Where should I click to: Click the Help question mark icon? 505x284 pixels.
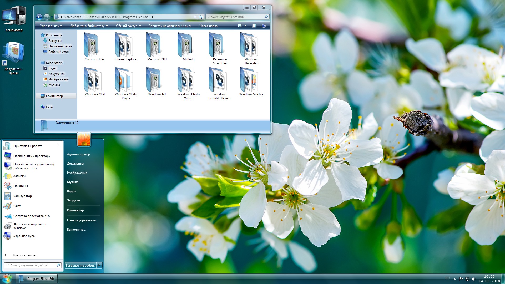pos(264,26)
